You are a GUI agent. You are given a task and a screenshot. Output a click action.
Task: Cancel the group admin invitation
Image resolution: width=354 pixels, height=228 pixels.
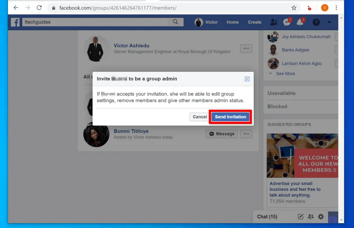pos(199,117)
